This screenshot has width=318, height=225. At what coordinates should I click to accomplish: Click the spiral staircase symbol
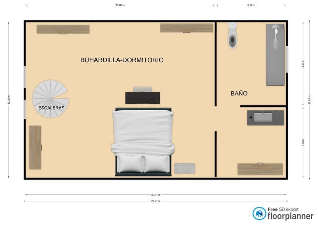[x=50, y=99]
